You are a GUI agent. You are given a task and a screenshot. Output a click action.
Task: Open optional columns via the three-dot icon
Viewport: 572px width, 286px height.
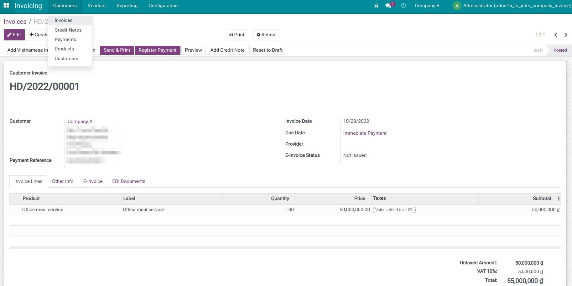pos(559,198)
